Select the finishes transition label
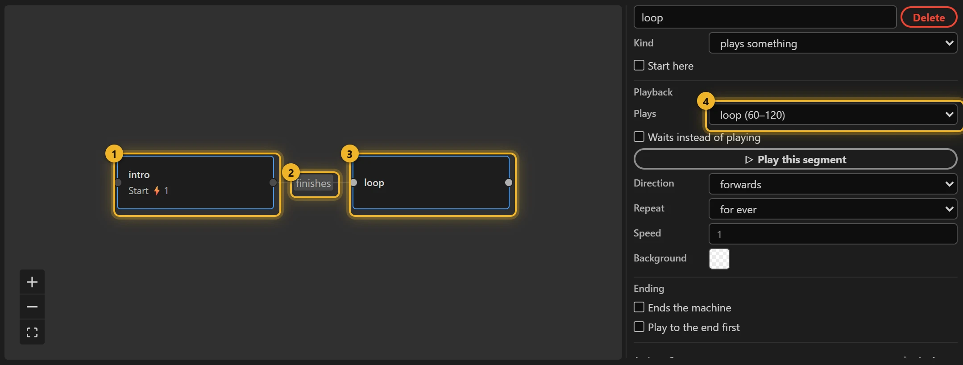Screen dimensions: 963x365 click(313, 183)
